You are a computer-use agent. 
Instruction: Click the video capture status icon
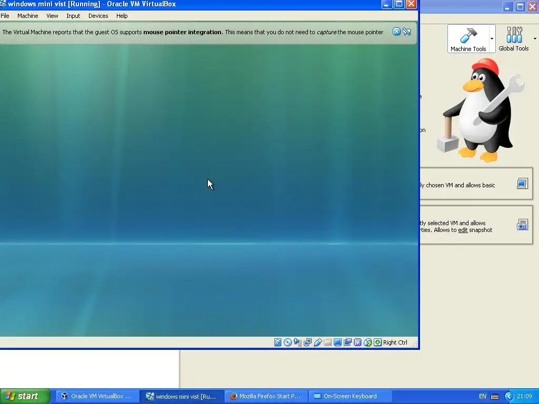pos(347,342)
